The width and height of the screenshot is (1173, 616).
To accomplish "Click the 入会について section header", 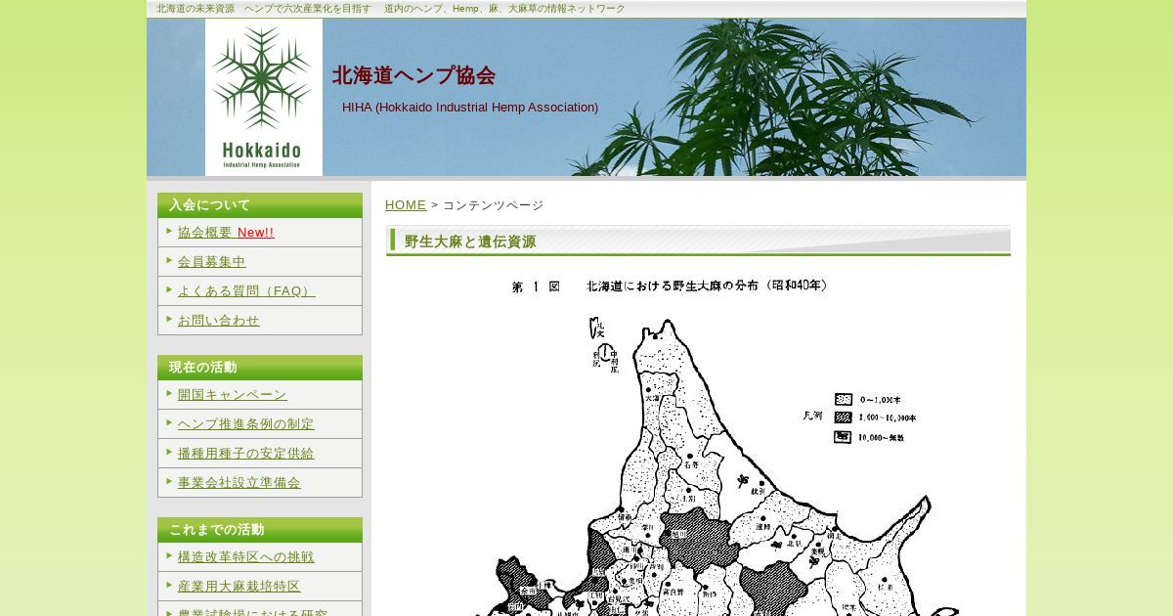I will 260,205.
